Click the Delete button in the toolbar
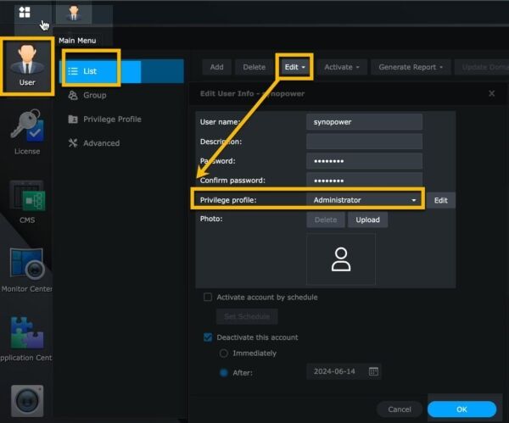The image size is (509, 423). point(255,67)
